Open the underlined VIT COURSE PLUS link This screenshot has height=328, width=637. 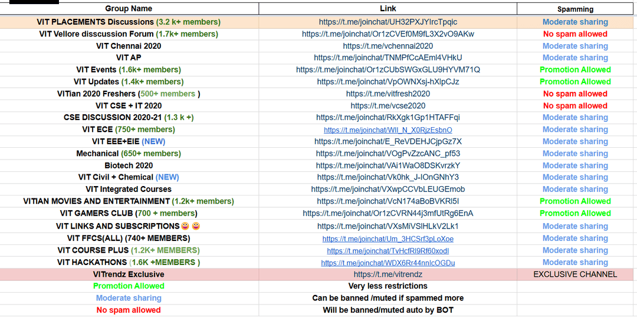coord(388,251)
